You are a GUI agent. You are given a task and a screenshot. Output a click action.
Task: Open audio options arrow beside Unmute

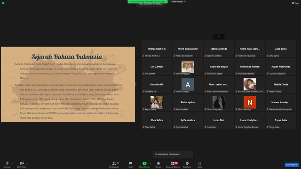tap(12, 163)
